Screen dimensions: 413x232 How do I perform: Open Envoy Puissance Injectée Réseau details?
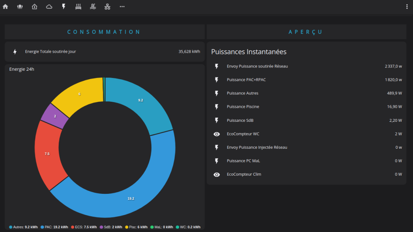307,148
